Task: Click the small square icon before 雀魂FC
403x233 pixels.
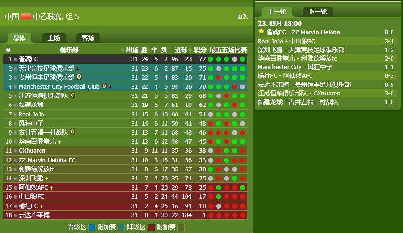Action: [x=15, y=59]
